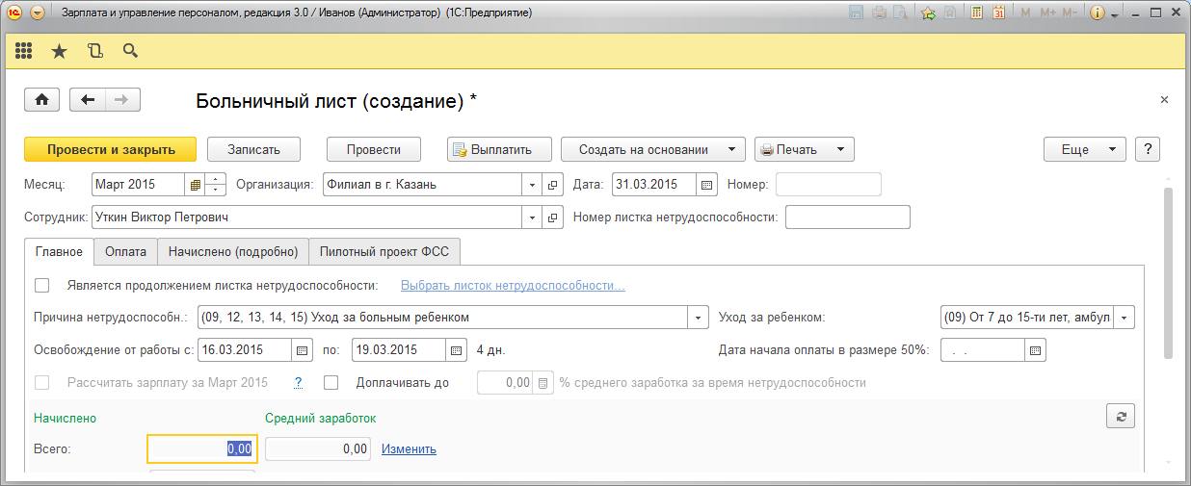Open the history icon in toolbar
Viewport: 1191px width, 486px height.
[94, 51]
